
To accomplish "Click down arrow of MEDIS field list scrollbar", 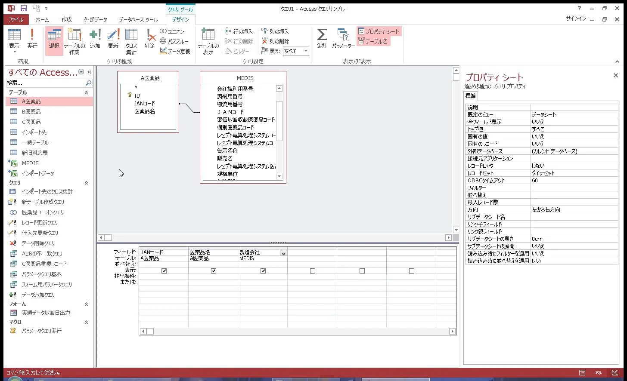I will (279, 176).
